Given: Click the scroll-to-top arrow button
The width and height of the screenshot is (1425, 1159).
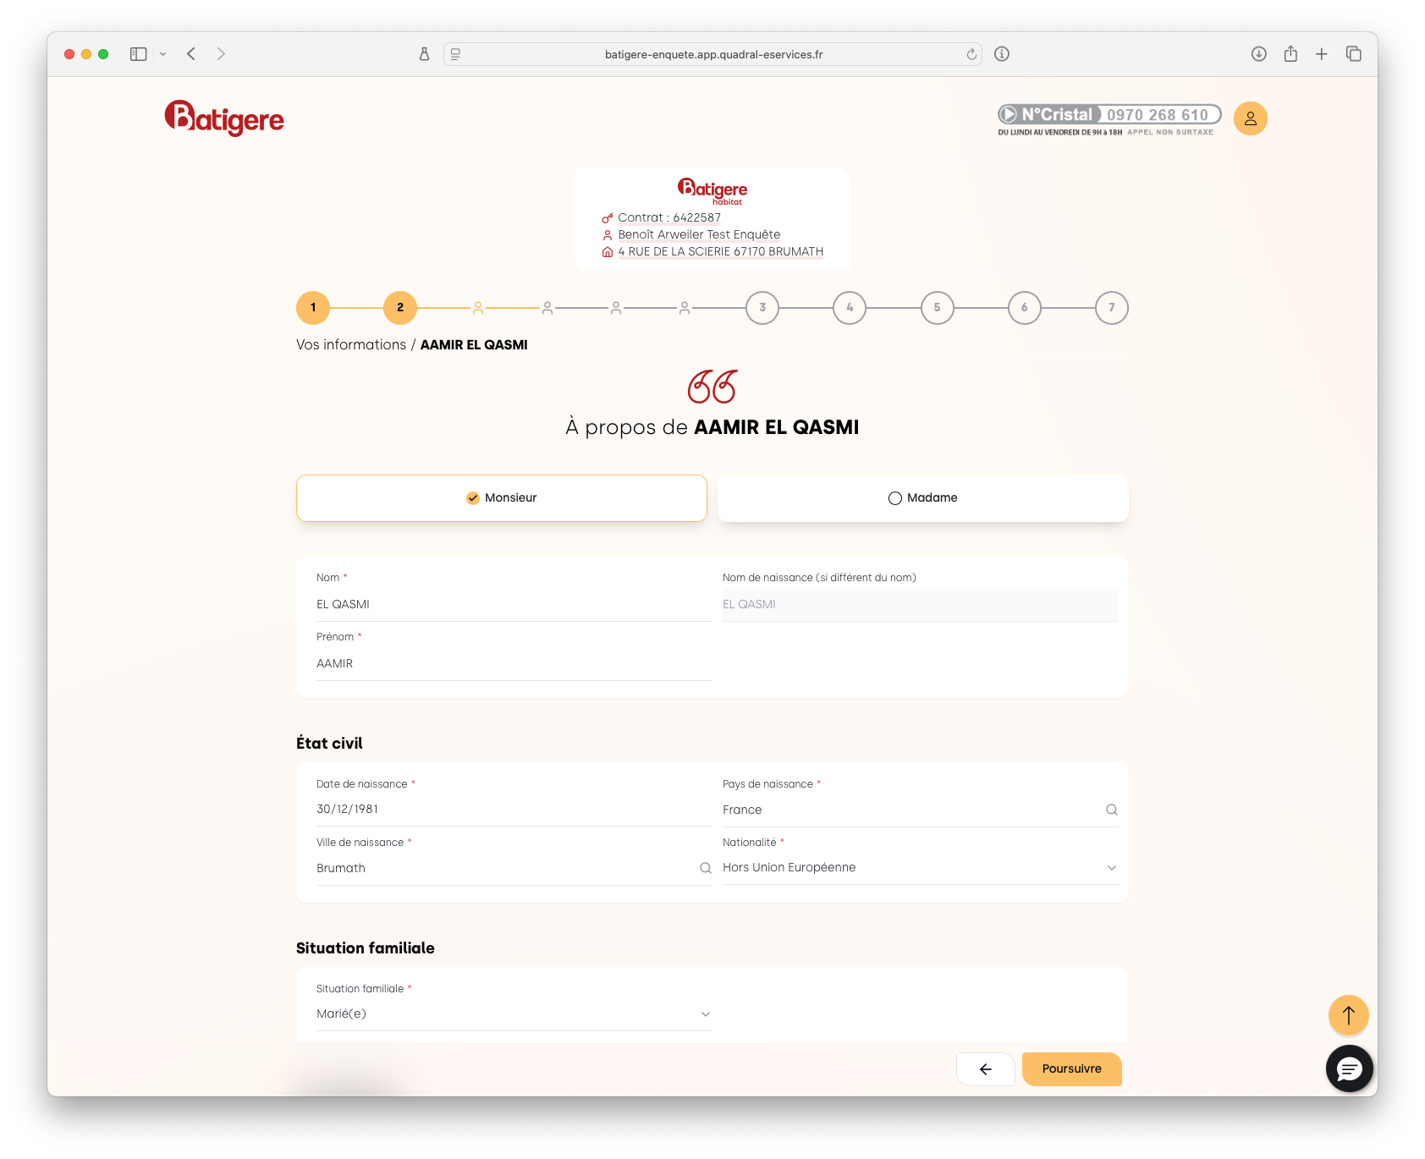Looking at the screenshot, I should 1348,1014.
